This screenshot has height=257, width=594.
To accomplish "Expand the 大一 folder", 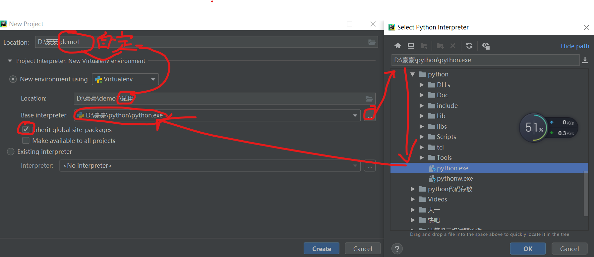I will [413, 210].
